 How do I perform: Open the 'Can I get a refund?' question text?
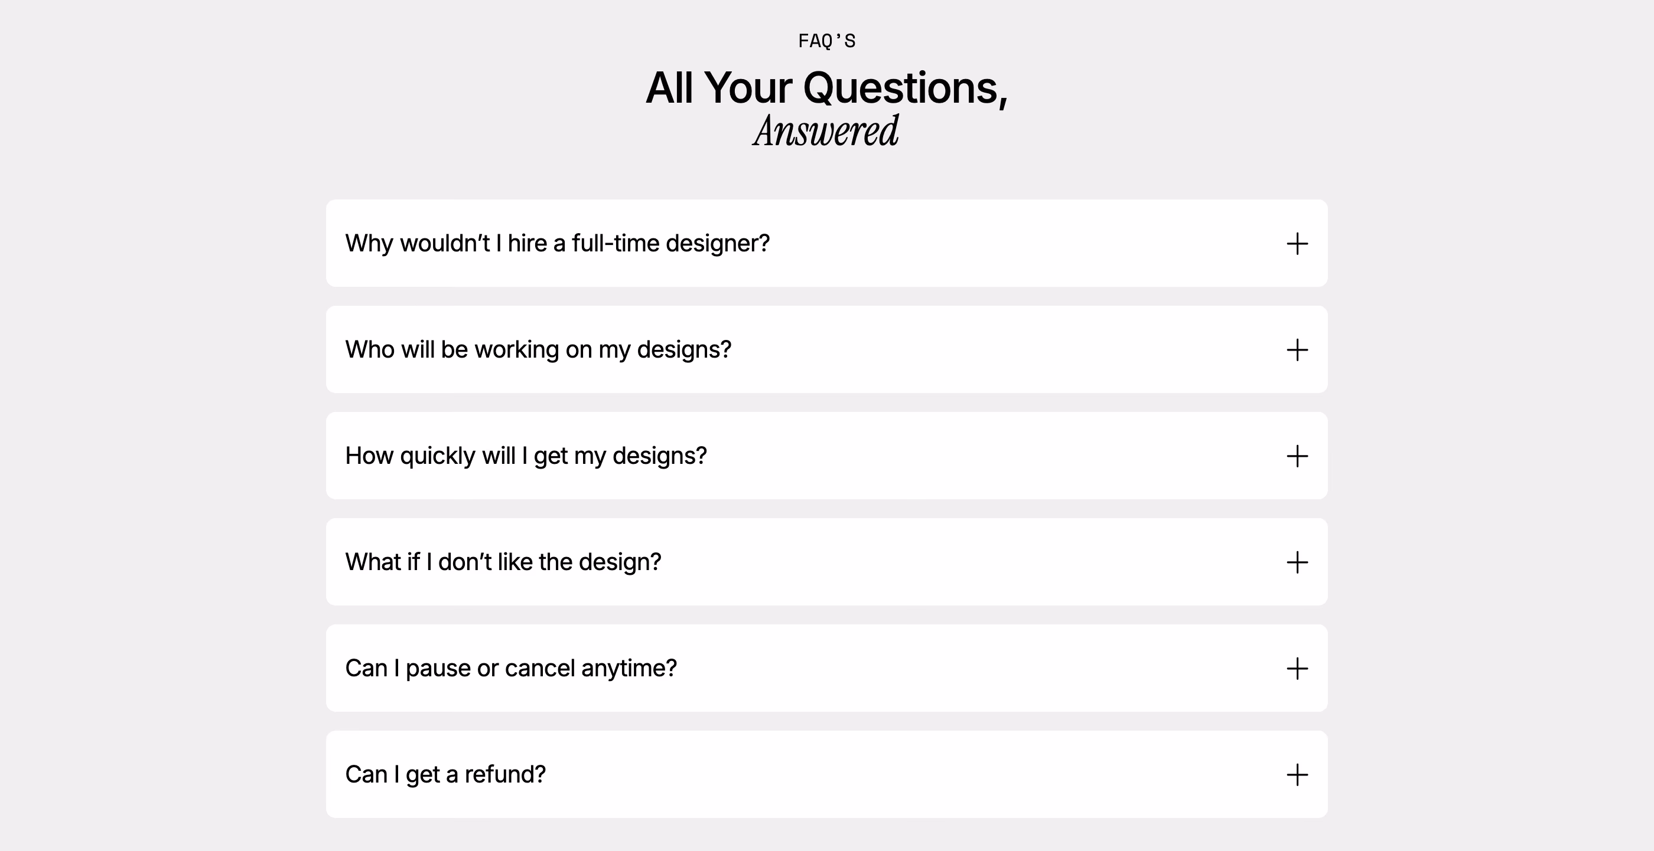coord(445,775)
